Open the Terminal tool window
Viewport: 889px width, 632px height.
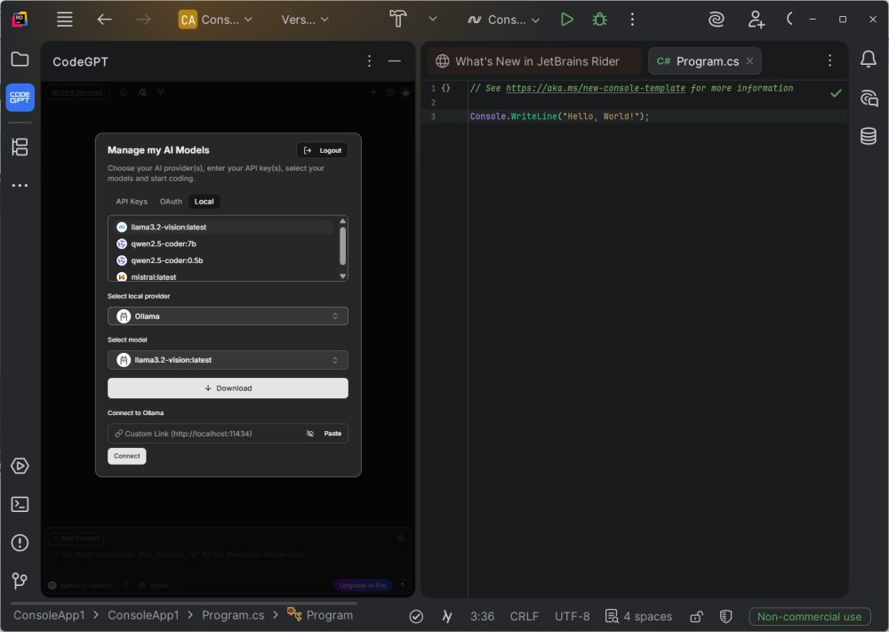20,504
